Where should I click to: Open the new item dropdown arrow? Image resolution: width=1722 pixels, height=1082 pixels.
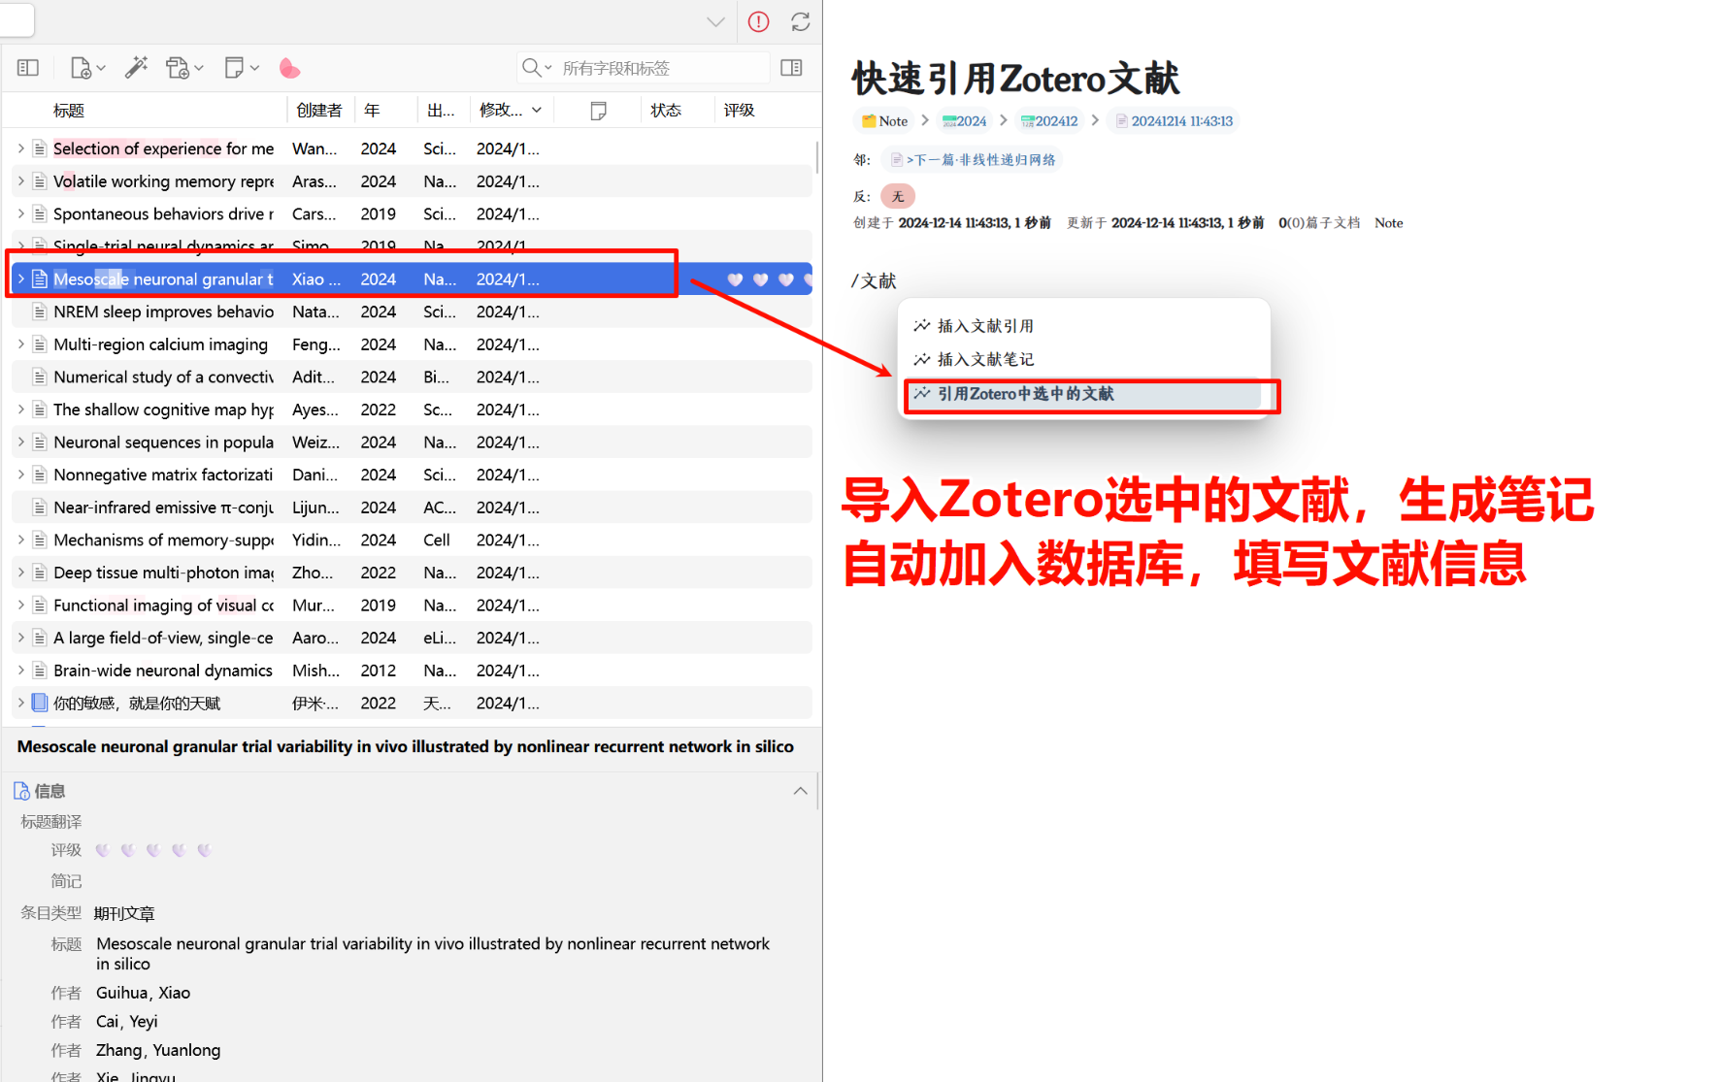(101, 68)
